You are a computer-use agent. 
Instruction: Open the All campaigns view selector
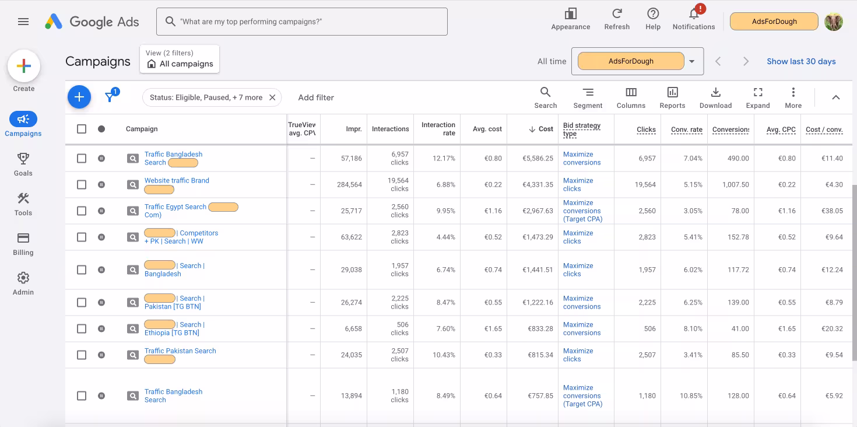[180, 60]
